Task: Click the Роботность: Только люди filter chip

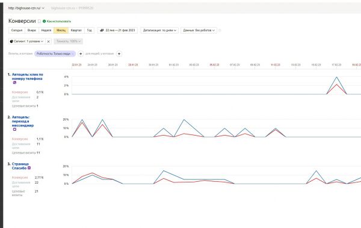Action: (55, 54)
